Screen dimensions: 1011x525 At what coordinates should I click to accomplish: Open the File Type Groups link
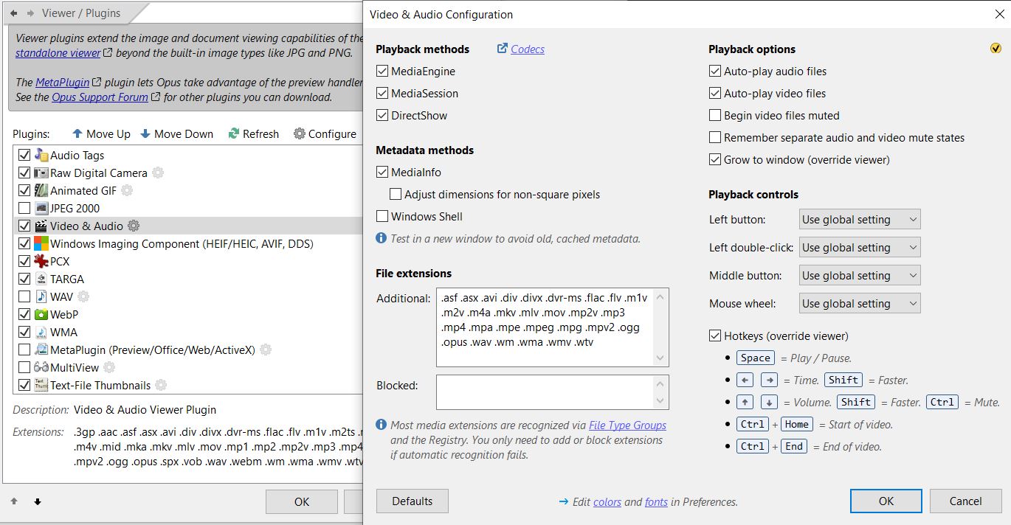coord(627,425)
